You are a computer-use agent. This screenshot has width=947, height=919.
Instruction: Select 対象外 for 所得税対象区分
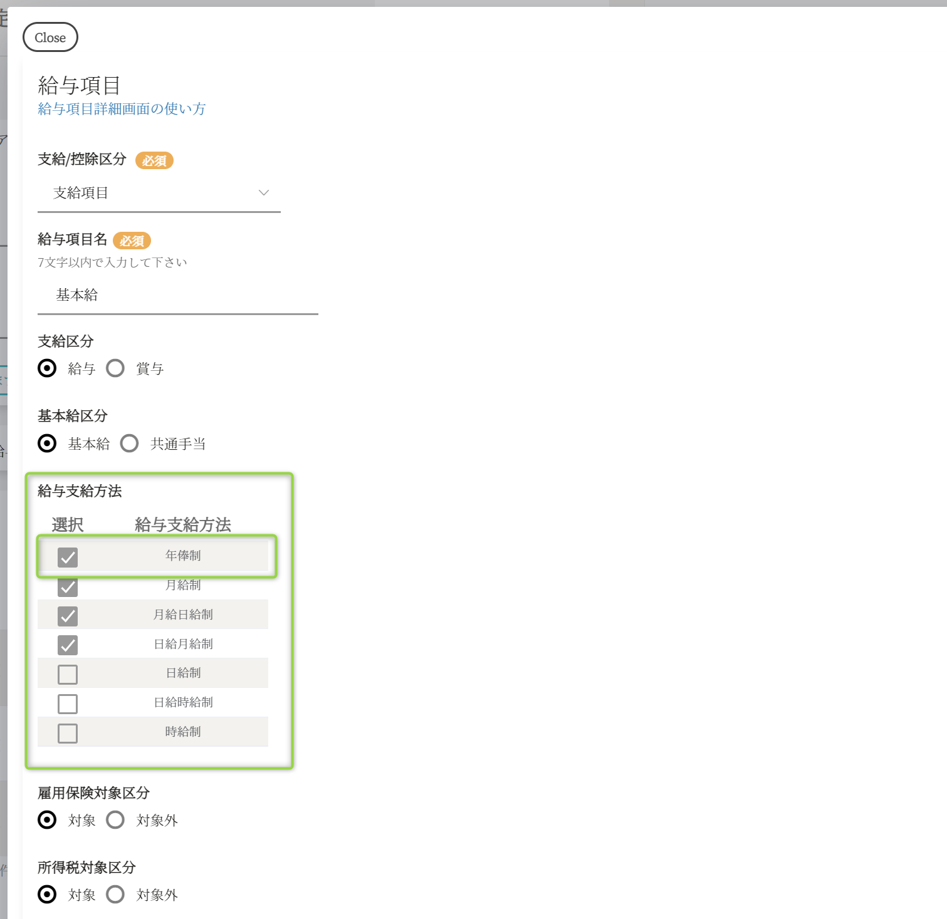pos(115,894)
